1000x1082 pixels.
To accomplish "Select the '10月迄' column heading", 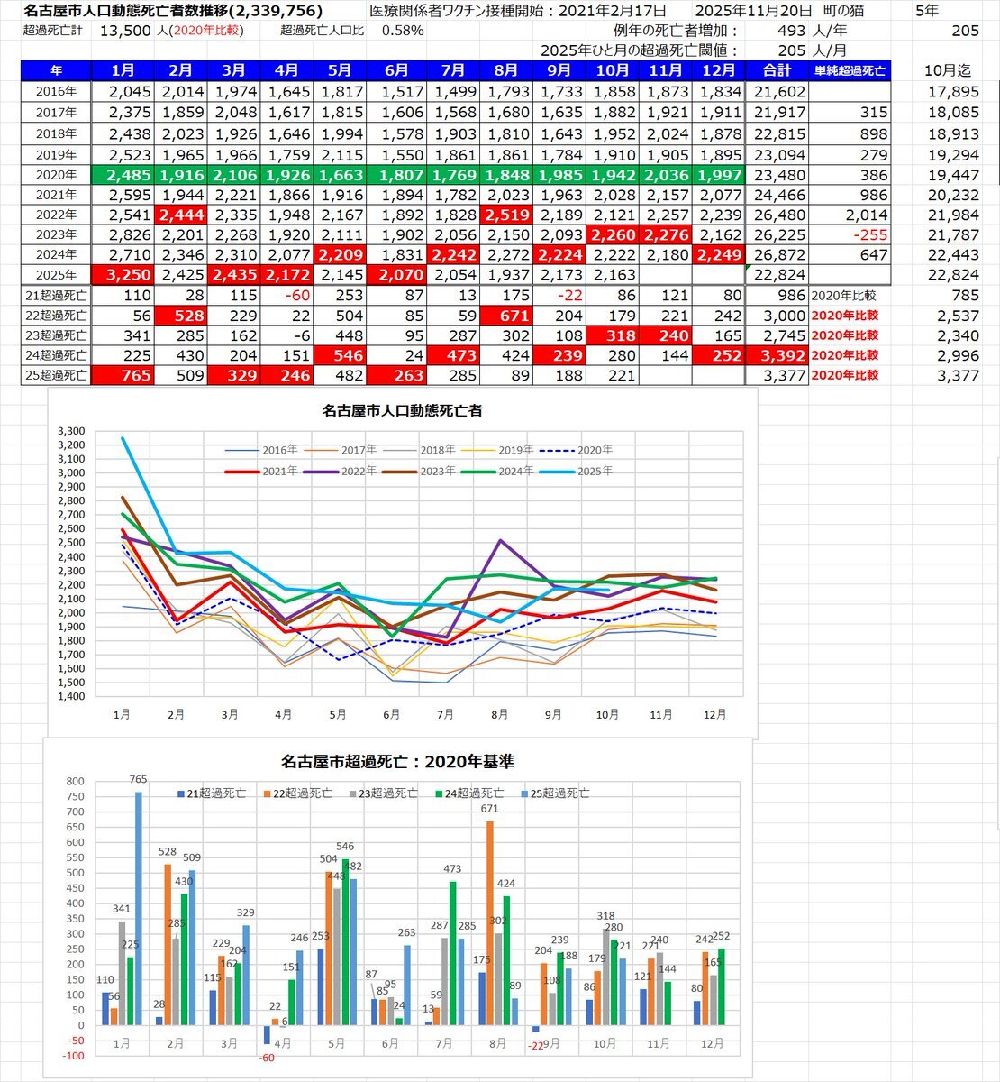I will coord(948,70).
